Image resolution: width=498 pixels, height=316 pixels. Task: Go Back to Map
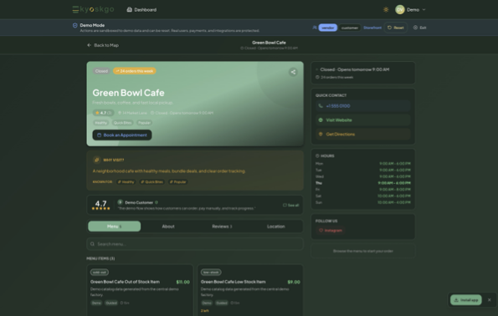point(103,45)
